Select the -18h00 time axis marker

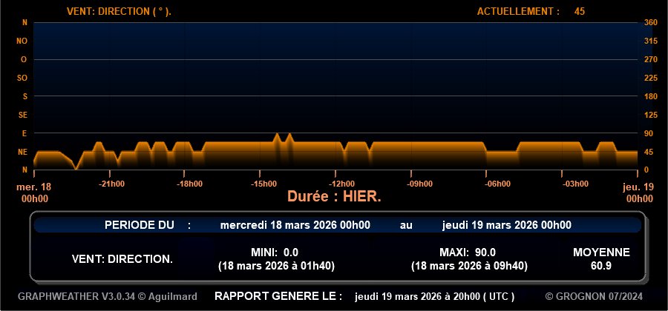(x=189, y=184)
